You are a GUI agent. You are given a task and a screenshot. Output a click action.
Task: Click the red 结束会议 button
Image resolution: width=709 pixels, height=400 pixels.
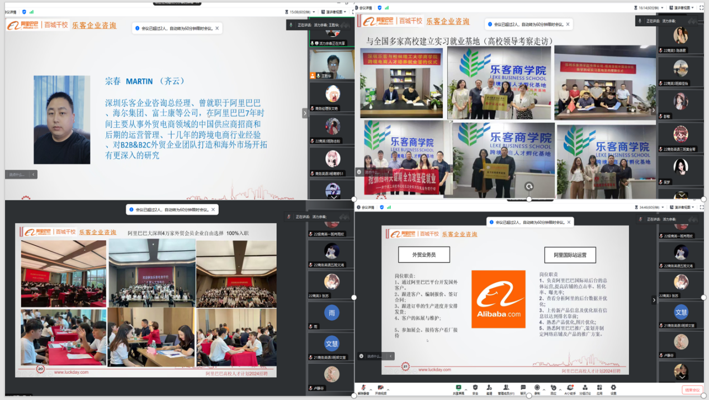(692, 390)
